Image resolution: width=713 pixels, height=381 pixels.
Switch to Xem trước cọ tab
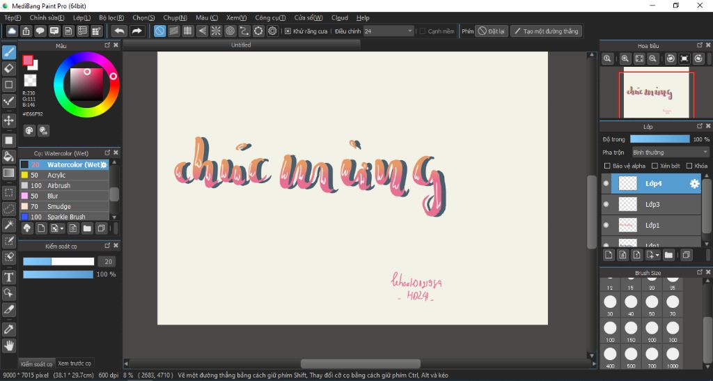pyautogui.click(x=74, y=364)
